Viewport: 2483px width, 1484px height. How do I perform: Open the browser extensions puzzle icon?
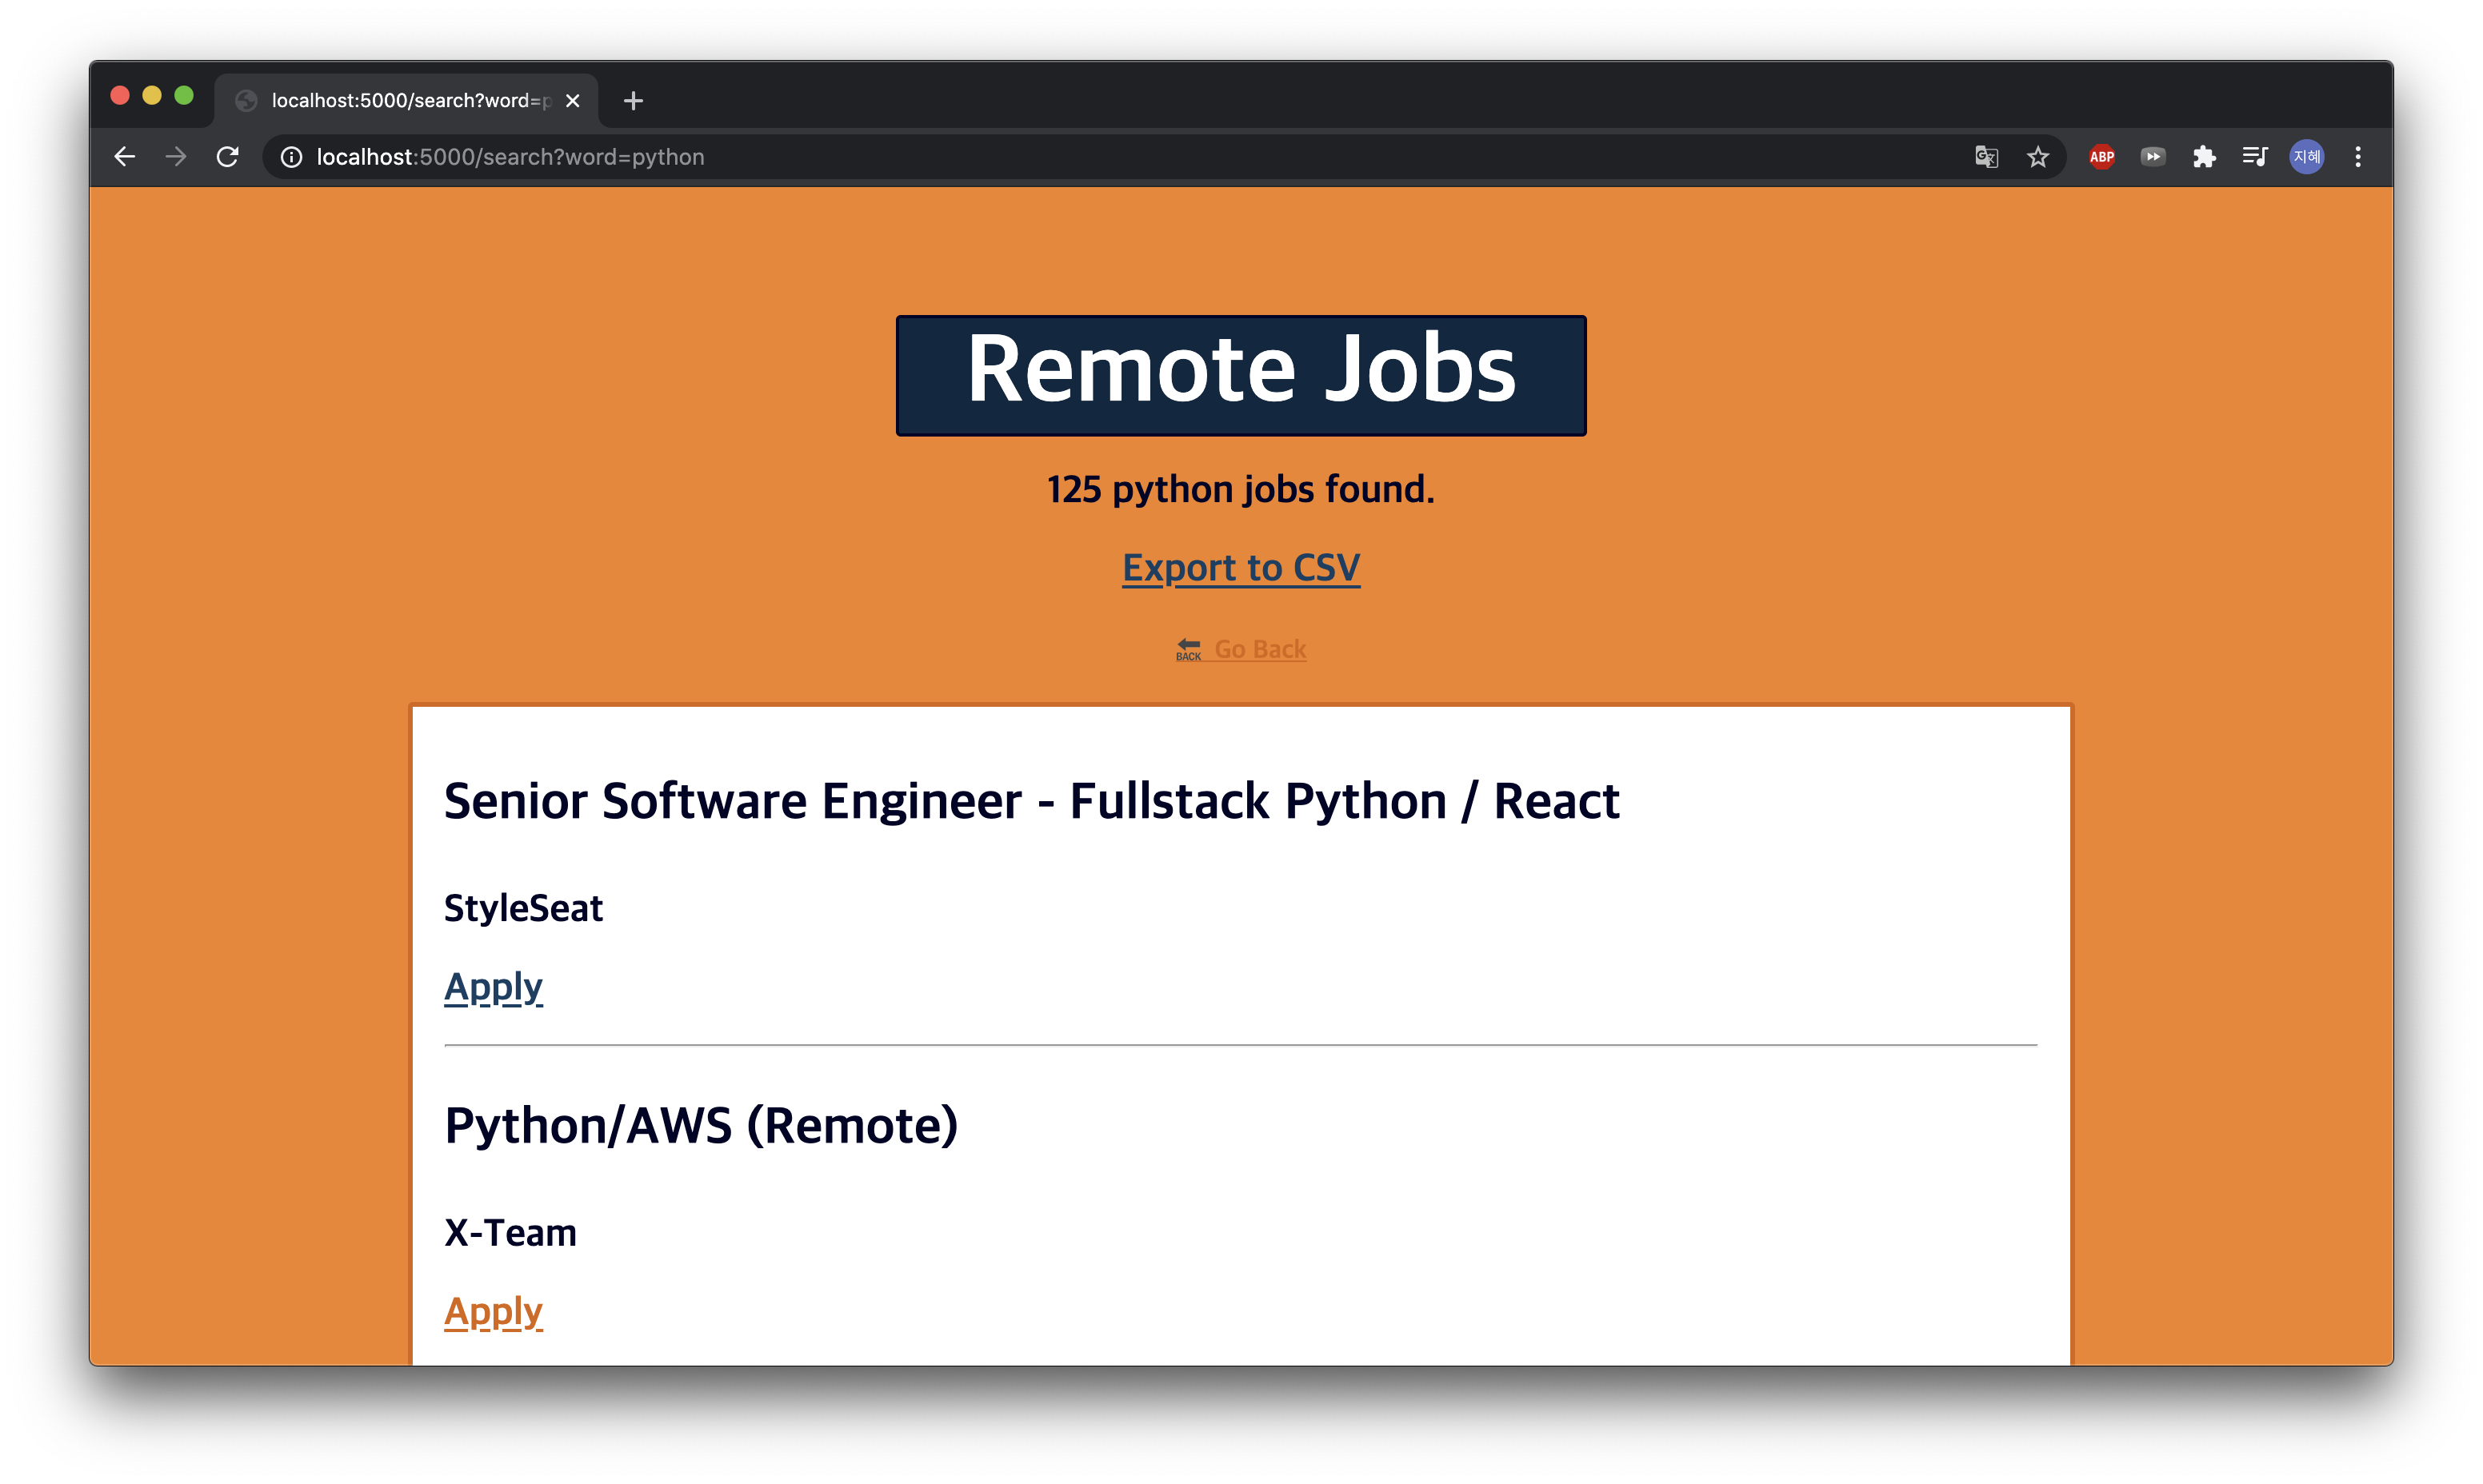(x=2204, y=157)
